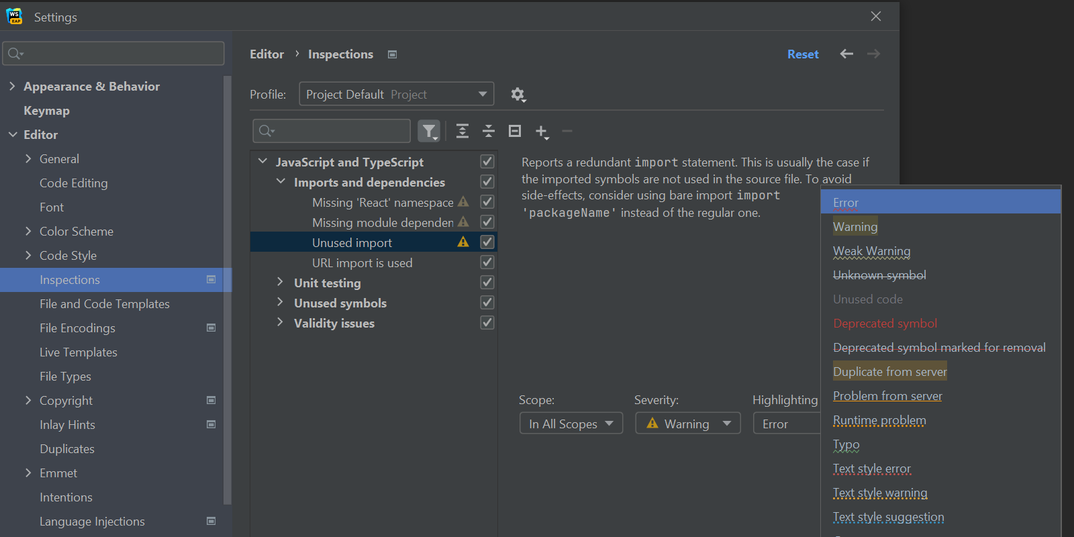1074x537 pixels.
Task: Expand Unused symbols group
Action: [281, 303]
